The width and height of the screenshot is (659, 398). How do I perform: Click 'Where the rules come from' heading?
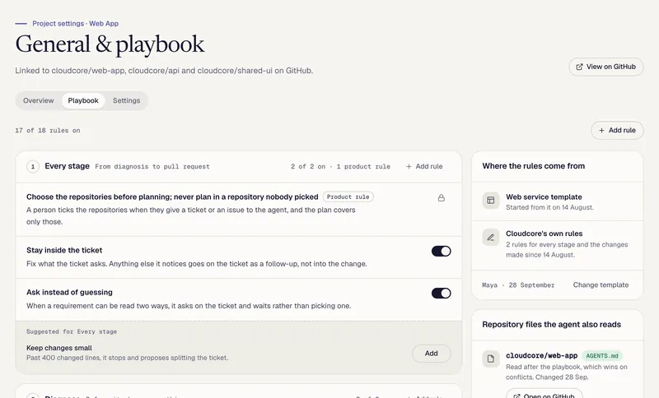[533, 166]
